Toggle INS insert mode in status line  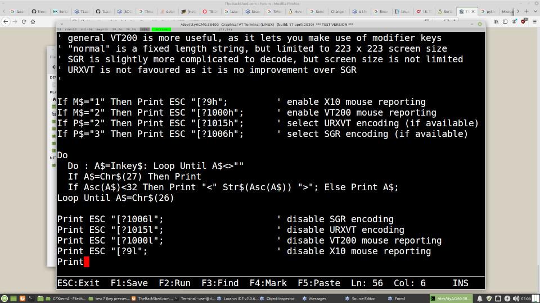coord(461,283)
